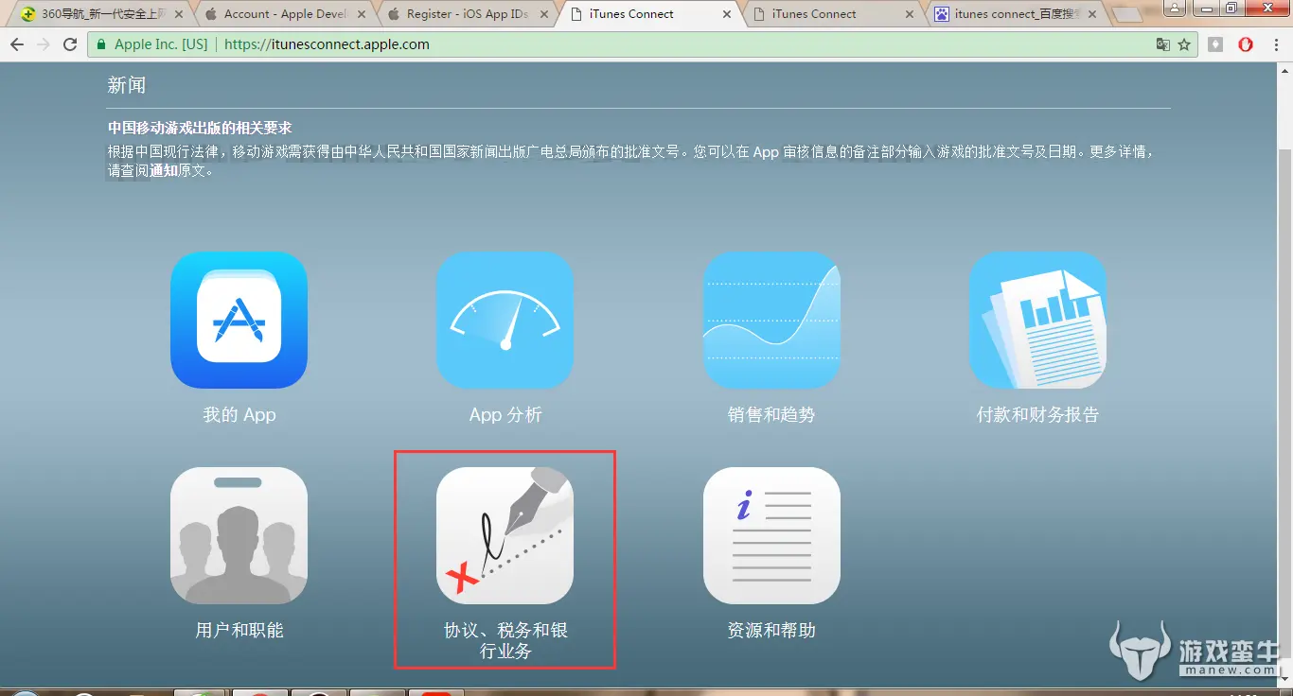Screen dimensions: 1293x696
Task: Reload the page with the refresh icon
Action: pyautogui.click(x=70, y=44)
